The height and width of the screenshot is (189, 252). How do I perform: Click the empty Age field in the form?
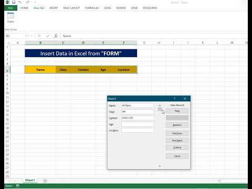pyautogui.click(x=138, y=124)
